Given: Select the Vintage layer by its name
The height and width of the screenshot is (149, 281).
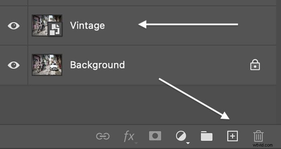Looking at the screenshot, I should tap(88, 25).
